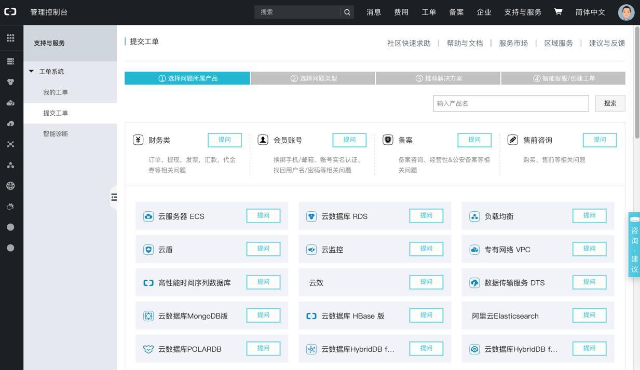Select step 2 选择问题类型 tab
This screenshot has width=640, height=370.
(313, 78)
